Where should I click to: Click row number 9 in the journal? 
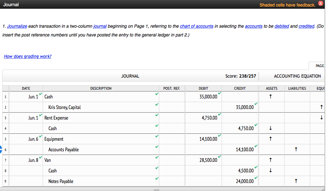click(x=5, y=181)
